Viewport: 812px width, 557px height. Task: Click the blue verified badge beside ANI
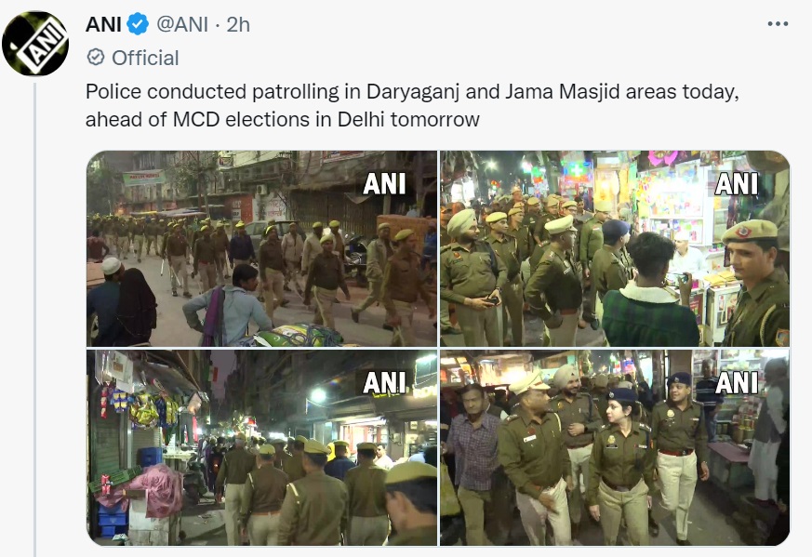[x=138, y=24]
